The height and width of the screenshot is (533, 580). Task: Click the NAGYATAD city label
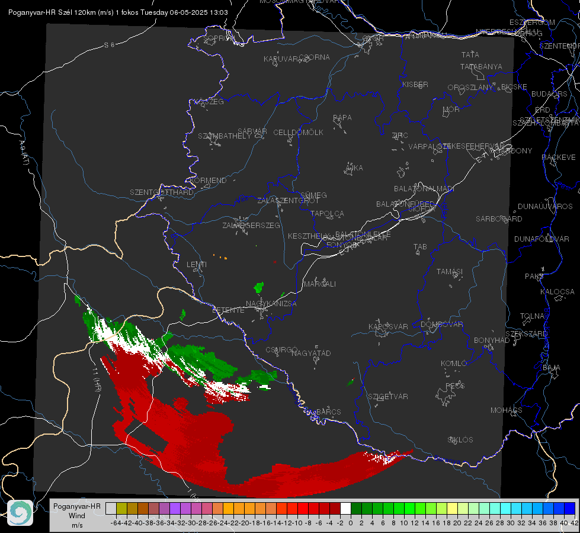tap(311, 353)
